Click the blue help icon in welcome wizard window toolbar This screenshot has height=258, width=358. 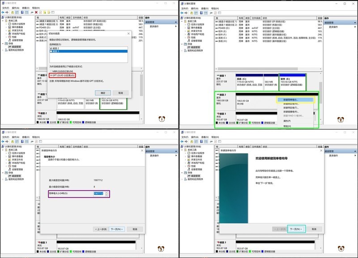(201, 141)
